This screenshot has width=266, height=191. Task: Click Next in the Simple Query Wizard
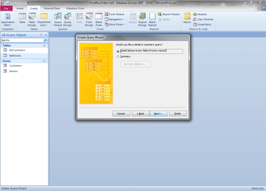[159, 114]
